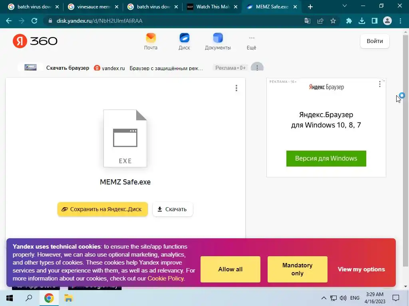Click the EXE file icon thumbnail
The image size is (409, 306).
125,138
